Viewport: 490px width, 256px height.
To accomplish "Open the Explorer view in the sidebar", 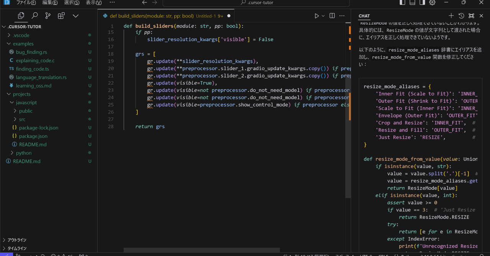I will pyautogui.click(x=21, y=16).
